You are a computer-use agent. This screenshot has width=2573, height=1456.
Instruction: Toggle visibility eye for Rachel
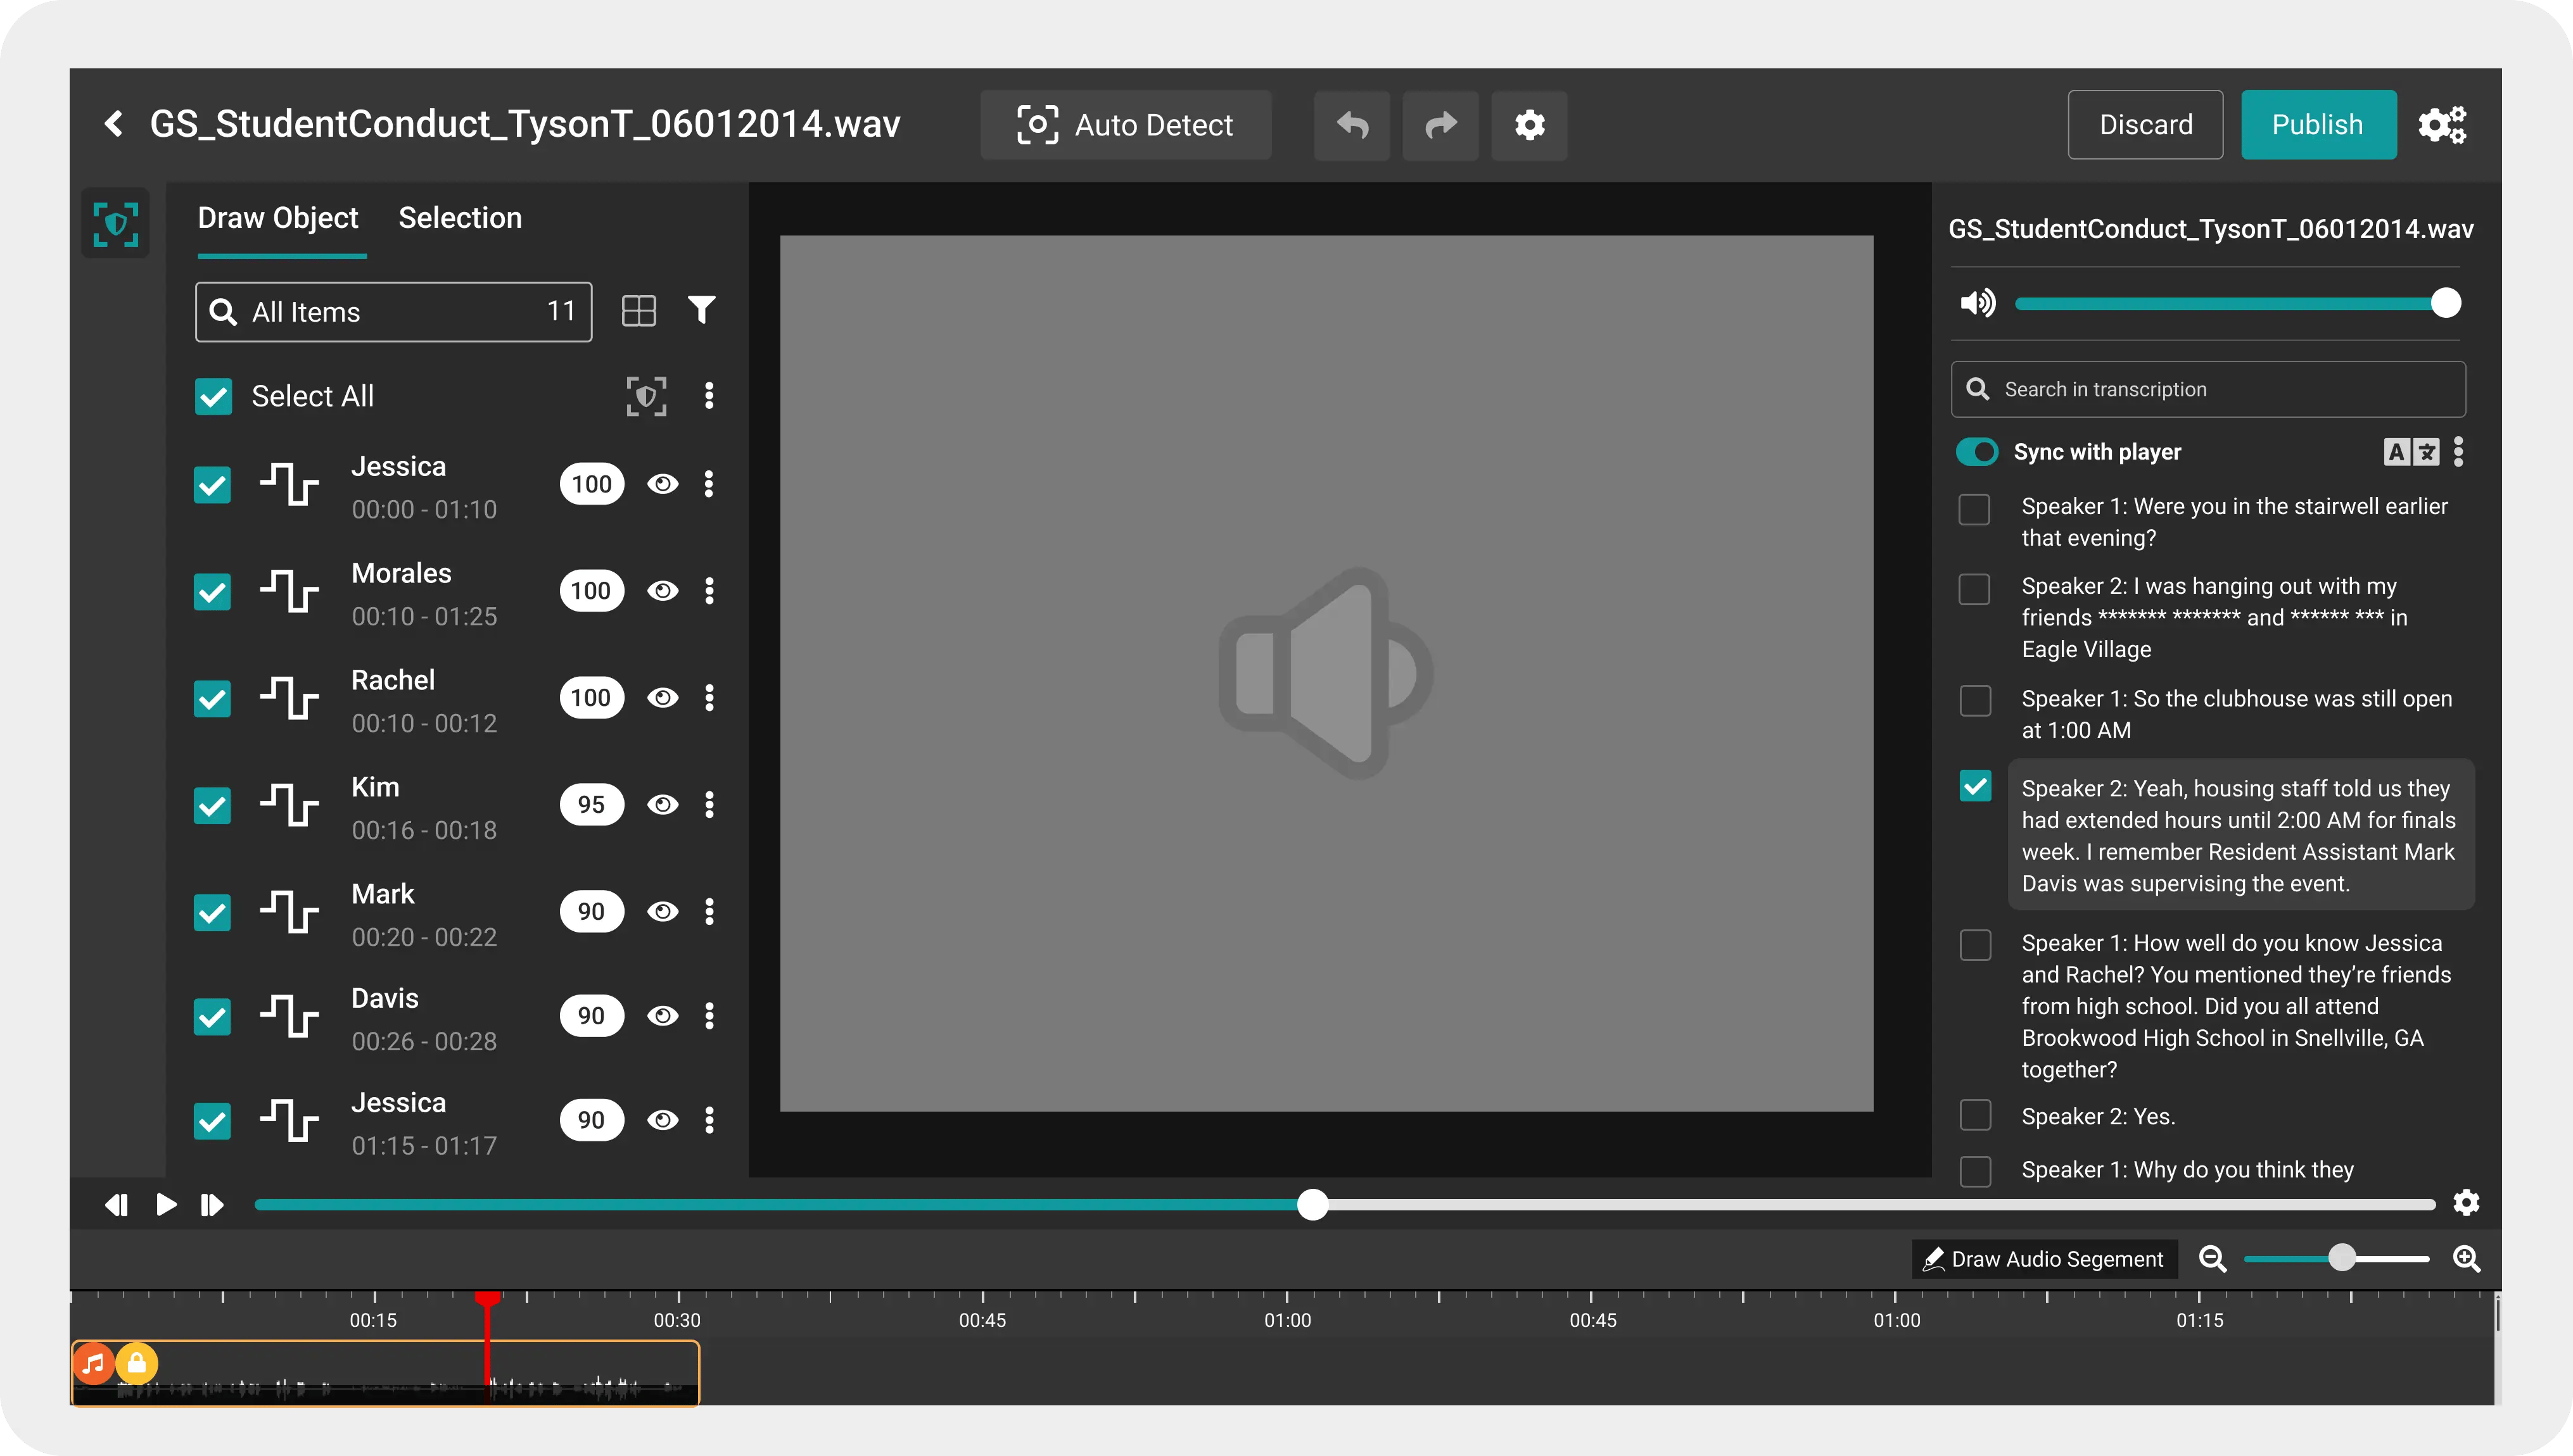(x=663, y=698)
